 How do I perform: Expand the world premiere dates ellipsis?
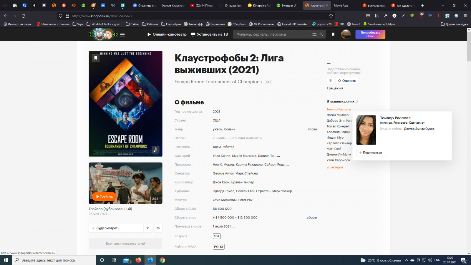pos(234,227)
